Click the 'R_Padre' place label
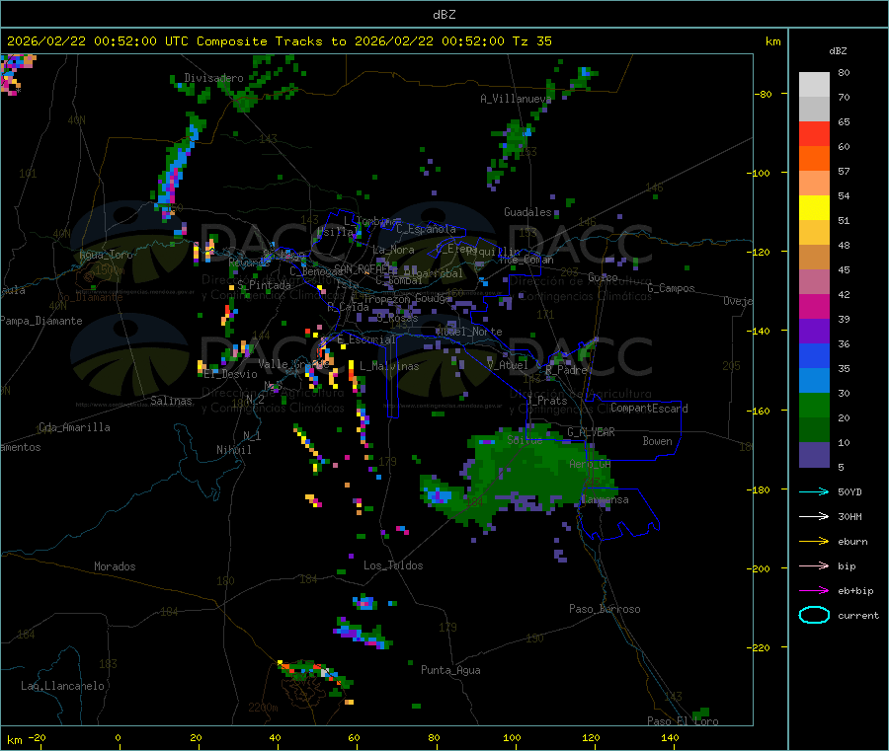This screenshot has height=751, width=889. [x=566, y=370]
